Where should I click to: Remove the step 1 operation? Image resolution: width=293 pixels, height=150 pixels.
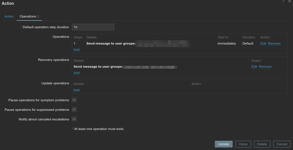coord(274,43)
